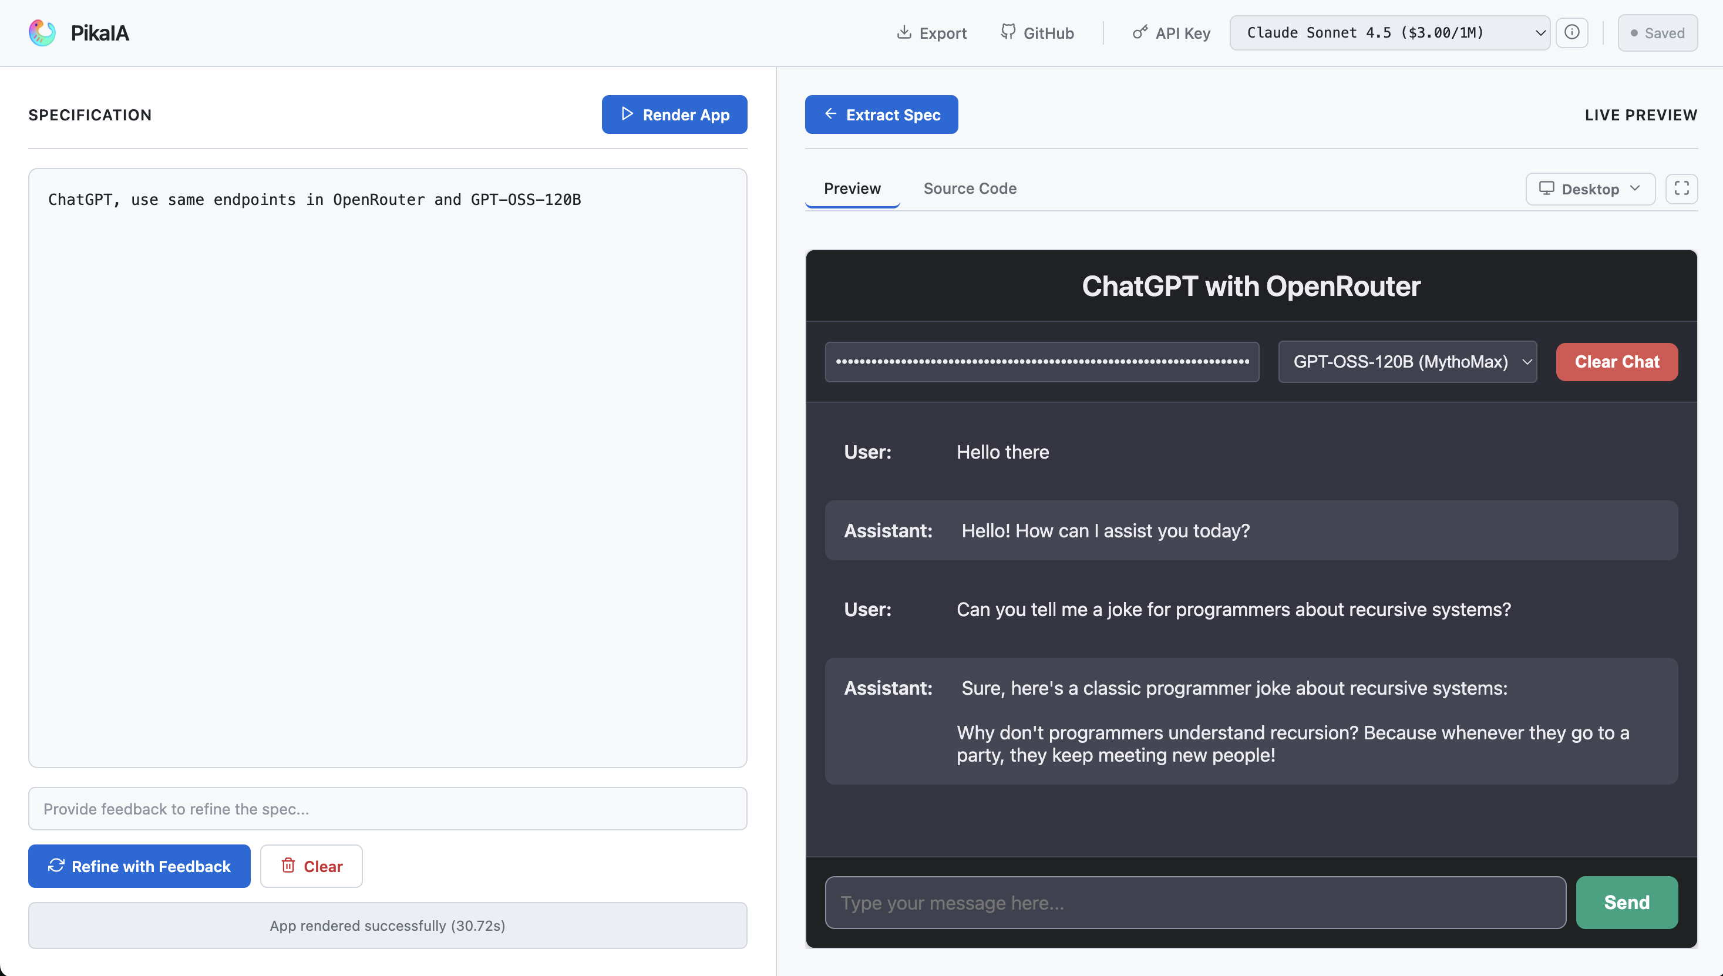This screenshot has height=976, width=1723.
Task: Expand the Desktop viewport dropdown
Action: (x=1590, y=189)
